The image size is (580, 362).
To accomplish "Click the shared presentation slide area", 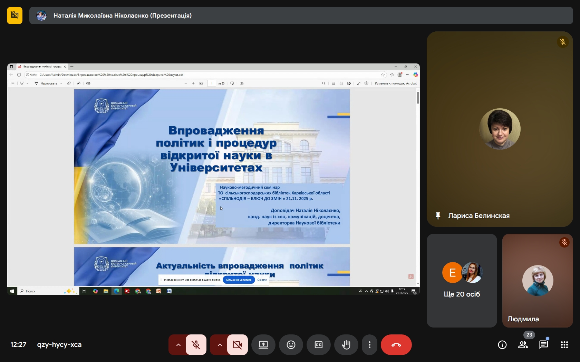I will pos(212,167).
